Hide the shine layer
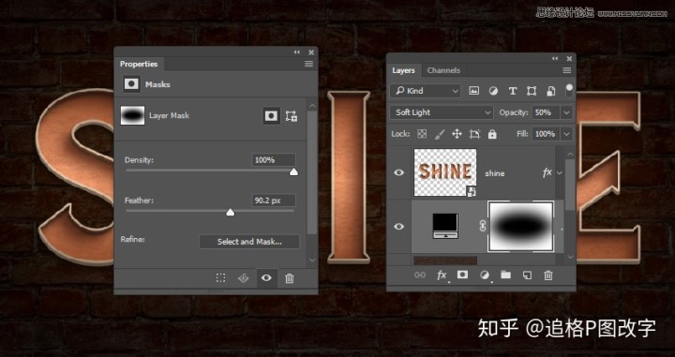 [399, 172]
